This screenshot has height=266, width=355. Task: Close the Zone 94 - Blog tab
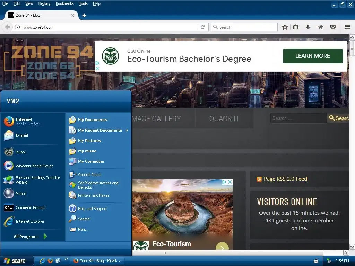pyautogui.click(x=73, y=15)
